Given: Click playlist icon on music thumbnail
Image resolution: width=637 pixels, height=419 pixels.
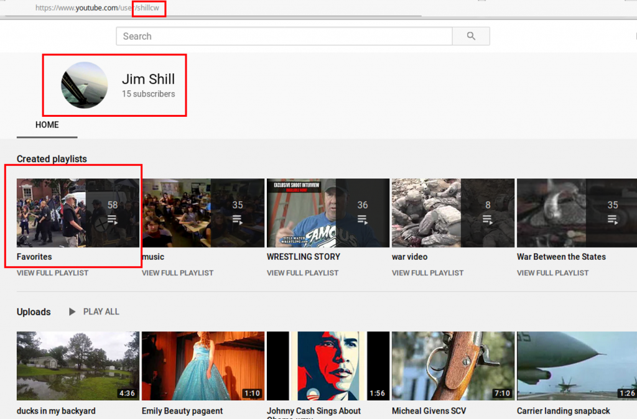Looking at the screenshot, I should pos(238,219).
